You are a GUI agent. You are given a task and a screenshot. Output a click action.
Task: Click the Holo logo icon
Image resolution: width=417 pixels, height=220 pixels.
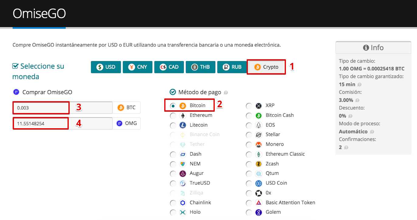[x=183, y=212]
